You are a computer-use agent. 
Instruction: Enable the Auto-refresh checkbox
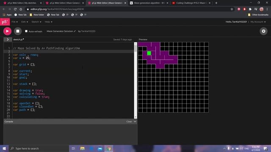tap(26, 31)
